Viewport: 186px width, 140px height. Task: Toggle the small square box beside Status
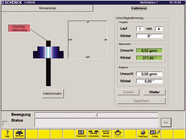pyautogui.click(x=5, y=124)
